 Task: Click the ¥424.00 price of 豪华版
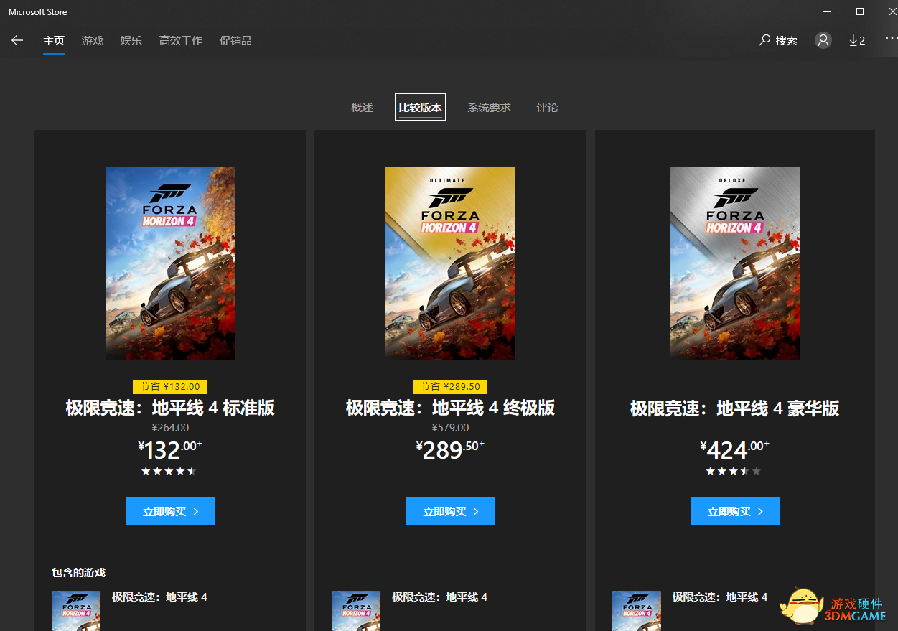tap(735, 450)
